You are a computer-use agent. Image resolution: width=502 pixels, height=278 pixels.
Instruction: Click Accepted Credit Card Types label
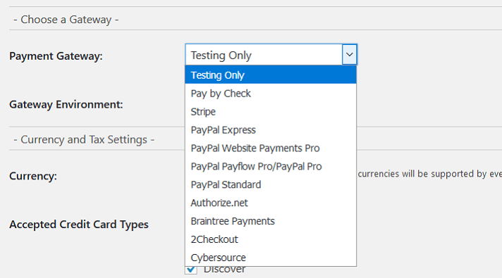79,225
